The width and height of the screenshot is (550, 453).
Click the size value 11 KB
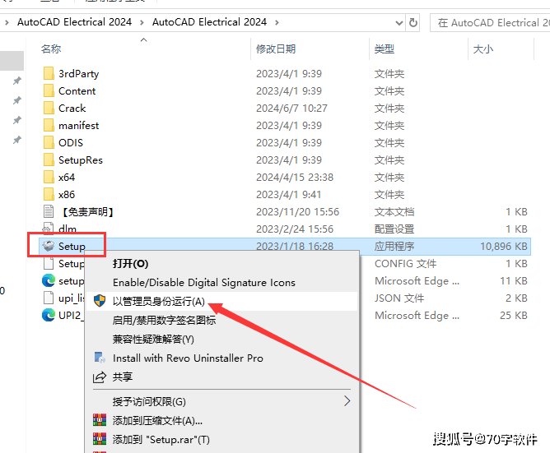514,281
